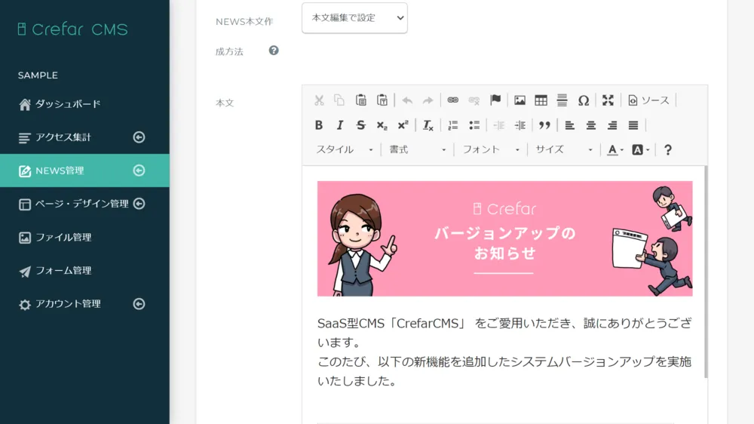Increase indent of the paragraph
The width and height of the screenshot is (754, 424).
(520, 125)
